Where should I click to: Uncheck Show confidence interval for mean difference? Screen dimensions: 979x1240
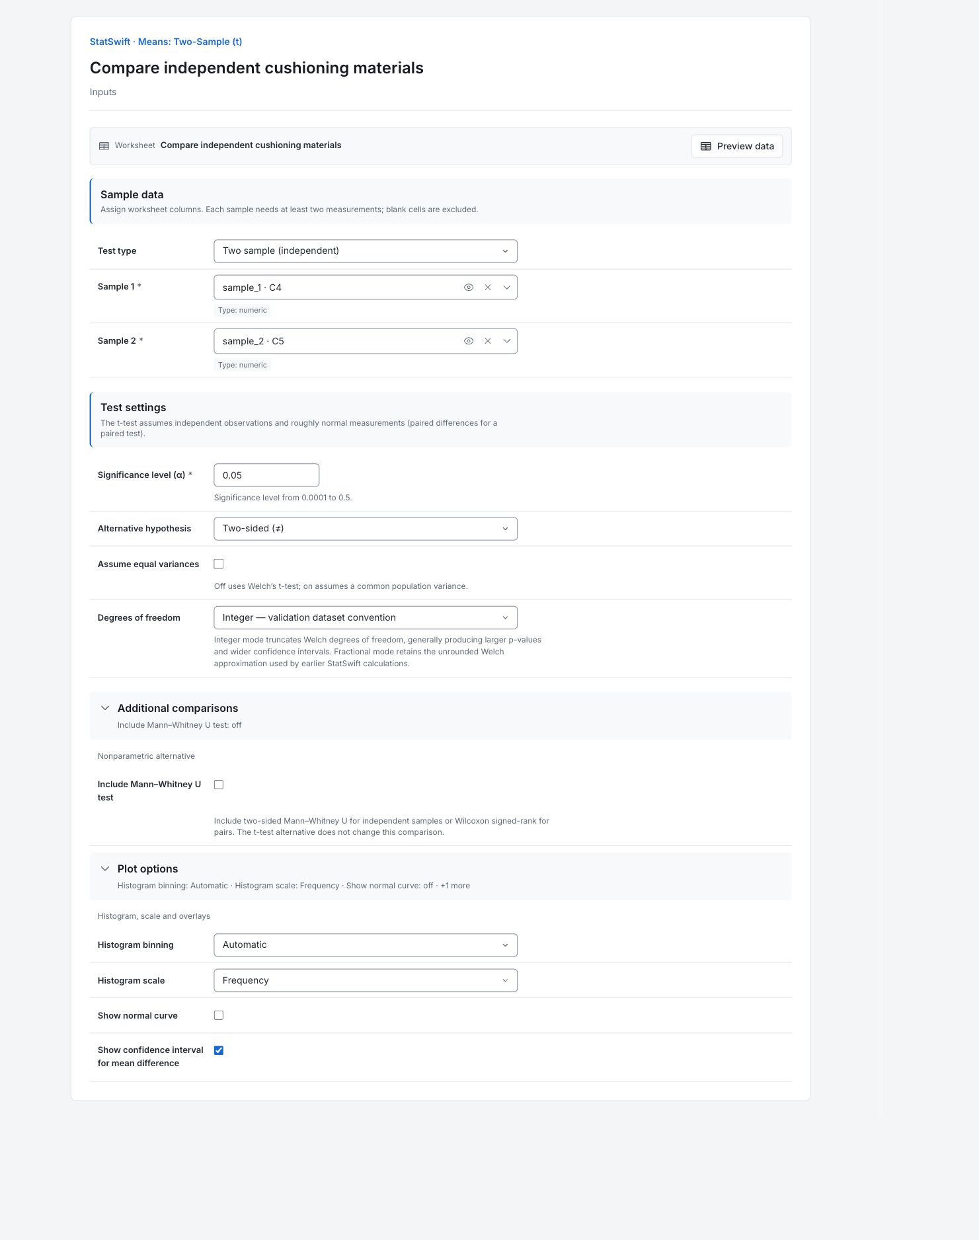219,1051
